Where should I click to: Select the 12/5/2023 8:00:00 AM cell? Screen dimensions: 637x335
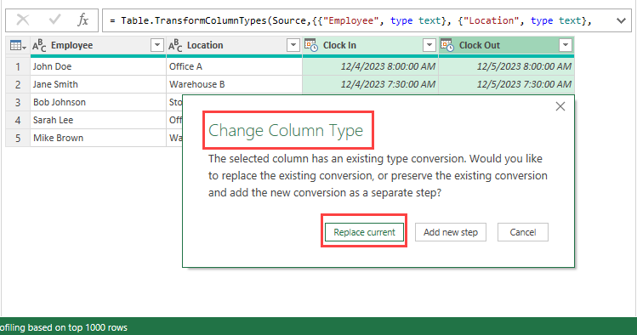click(507, 66)
